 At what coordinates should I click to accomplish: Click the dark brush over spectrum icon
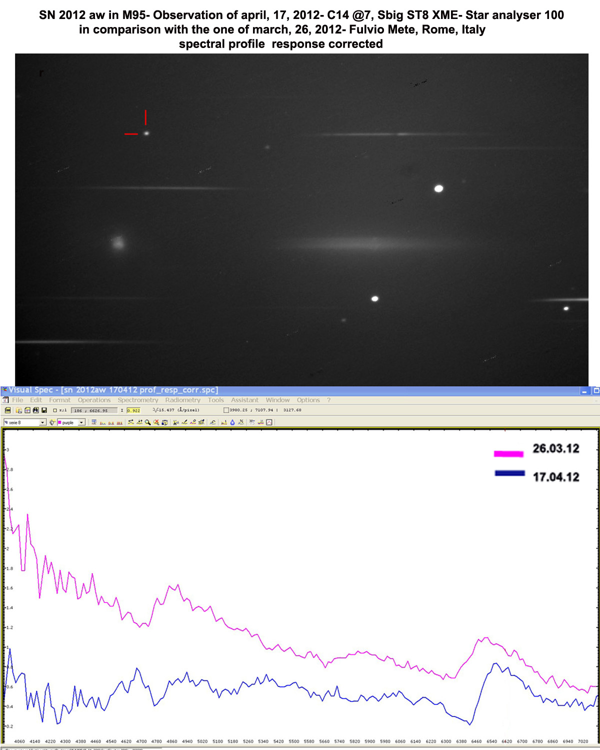click(x=201, y=422)
